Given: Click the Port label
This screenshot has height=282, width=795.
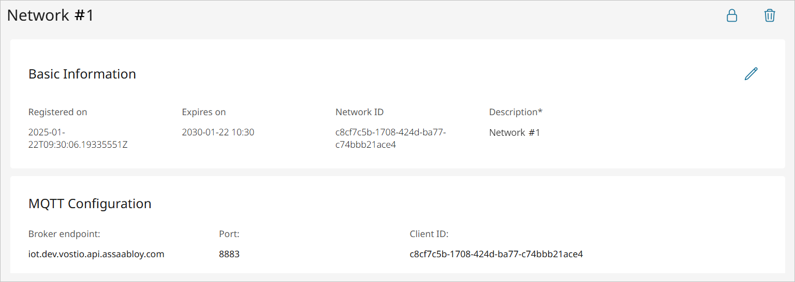Looking at the screenshot, I should [229, 234].
